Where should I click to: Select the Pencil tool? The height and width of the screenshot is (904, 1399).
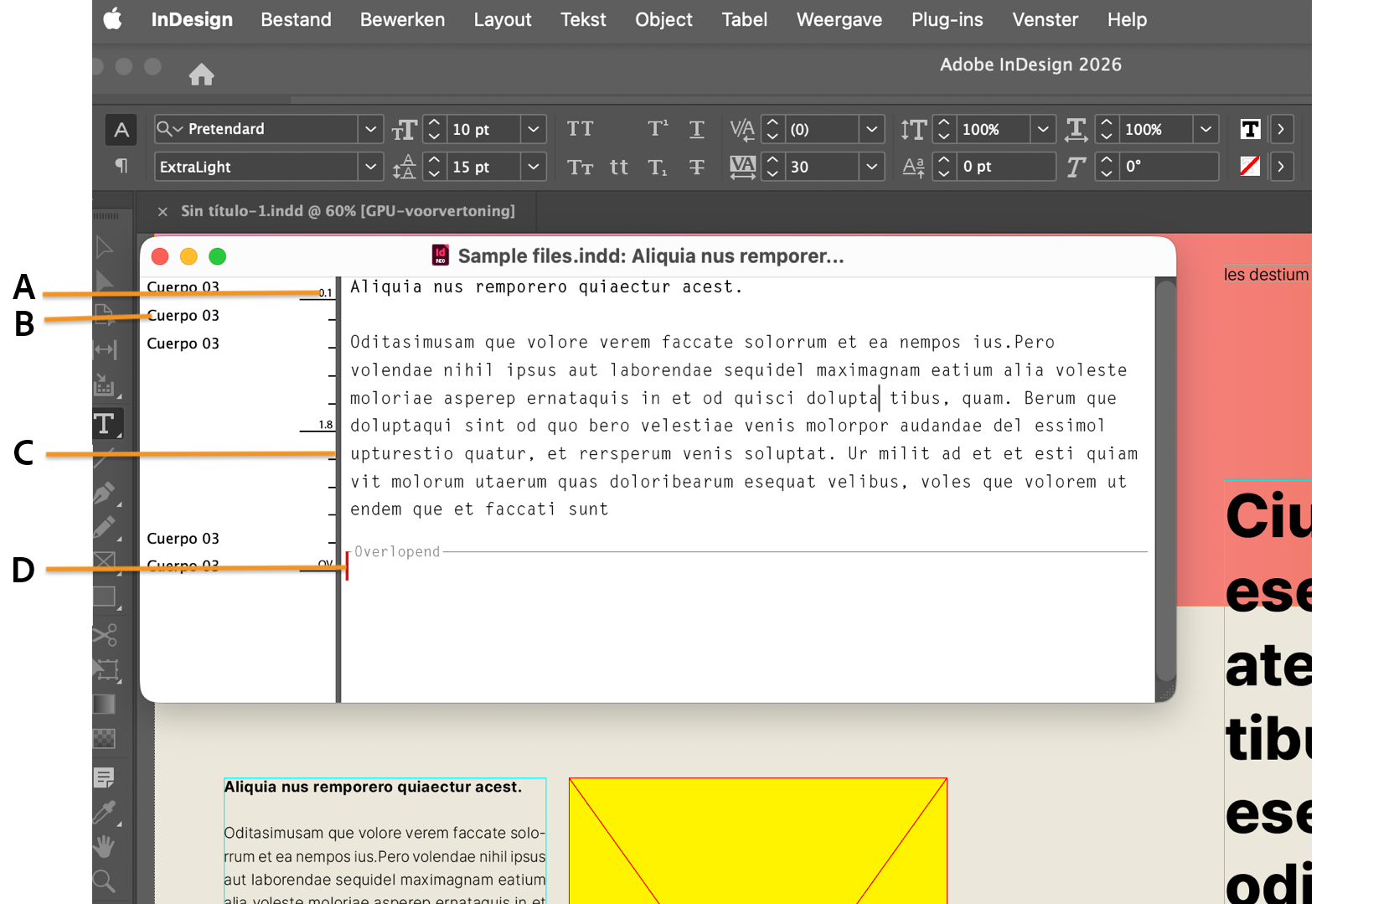click(105, 528)
